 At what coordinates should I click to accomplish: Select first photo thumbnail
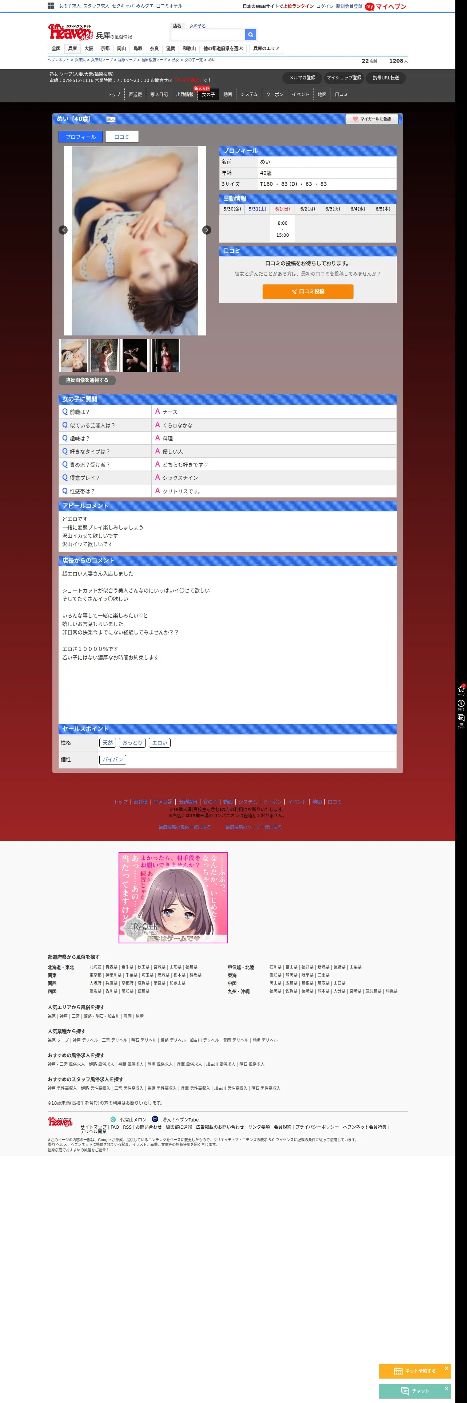73,355
